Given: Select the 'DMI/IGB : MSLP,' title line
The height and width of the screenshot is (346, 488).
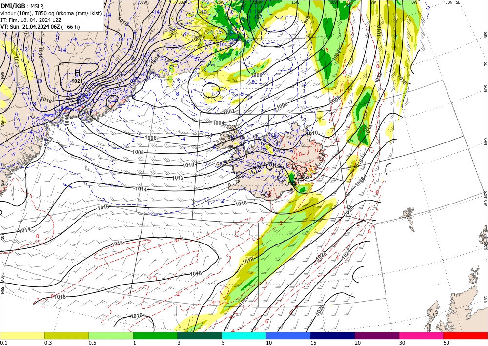Looking at the screenshot, I should click(22, 6).
